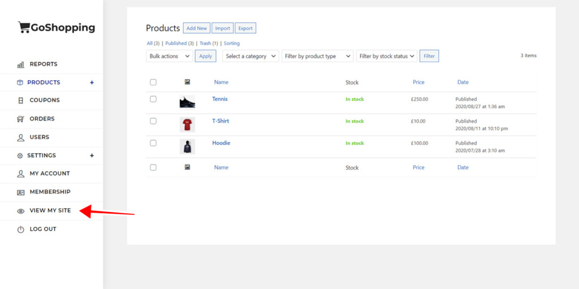Open My Account menu item
Viewport: 579px width, 289px height.
pyautogui.click(x=49, y=174)
